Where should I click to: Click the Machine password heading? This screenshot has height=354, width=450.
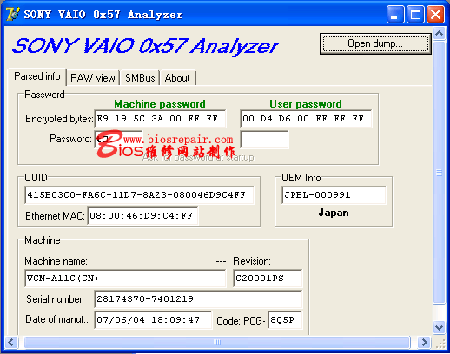(x=160, y=104)
